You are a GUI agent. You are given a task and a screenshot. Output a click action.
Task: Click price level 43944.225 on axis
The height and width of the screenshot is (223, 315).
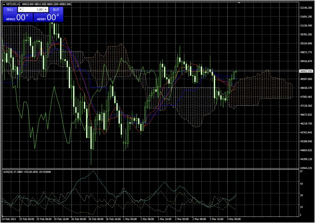click(x=306, y=168)
